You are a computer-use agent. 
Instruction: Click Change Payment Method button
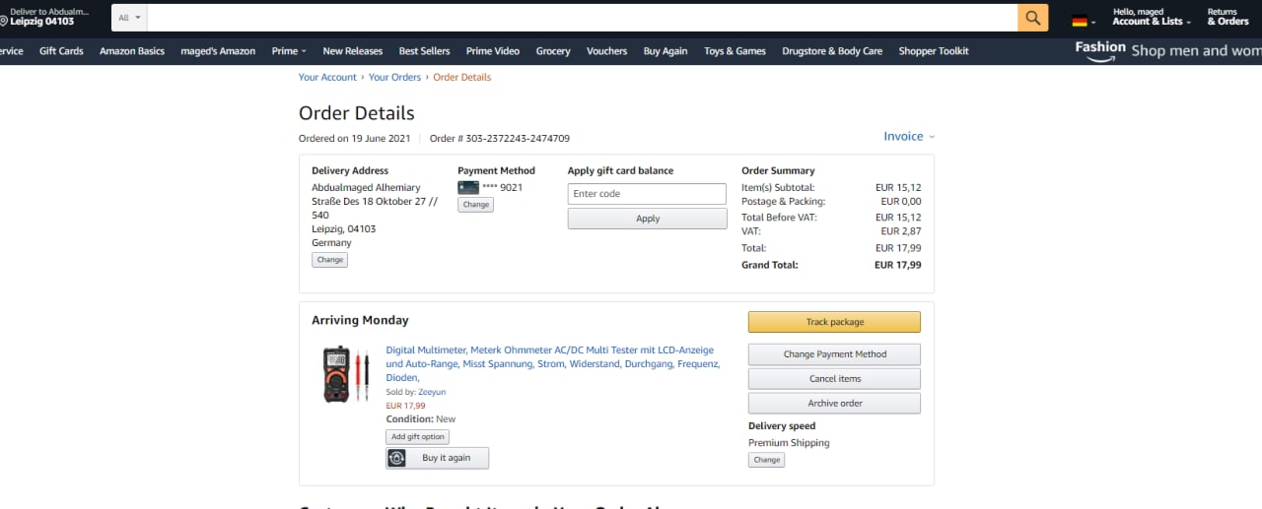point(834,354)
